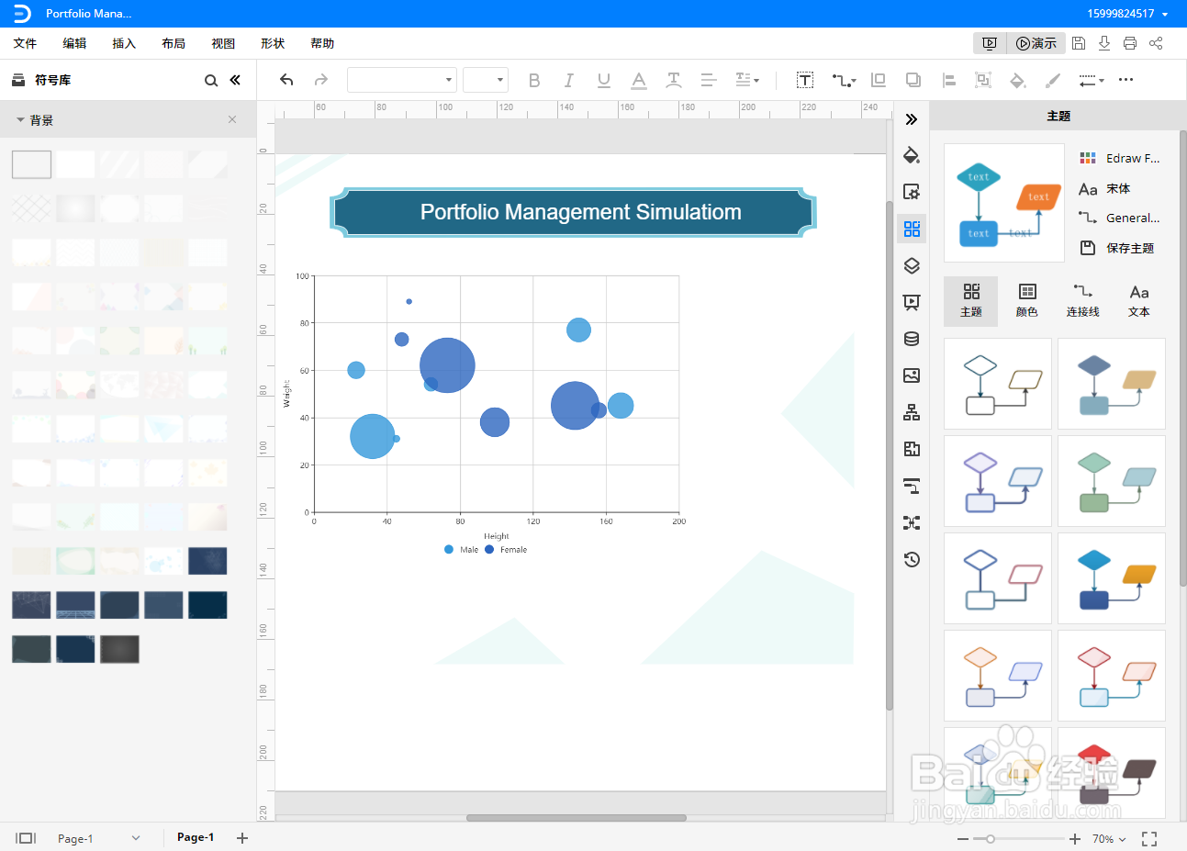Switch to the 主题 tab
Image resolution: width=1187 pixels, height=851 pixels.
971,301
